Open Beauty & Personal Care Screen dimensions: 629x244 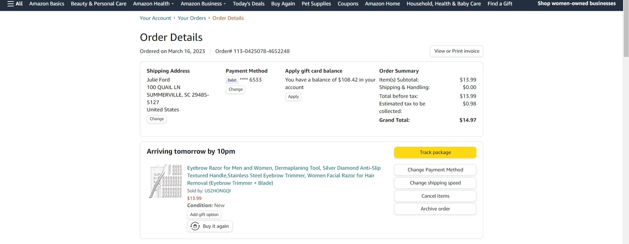99,4
